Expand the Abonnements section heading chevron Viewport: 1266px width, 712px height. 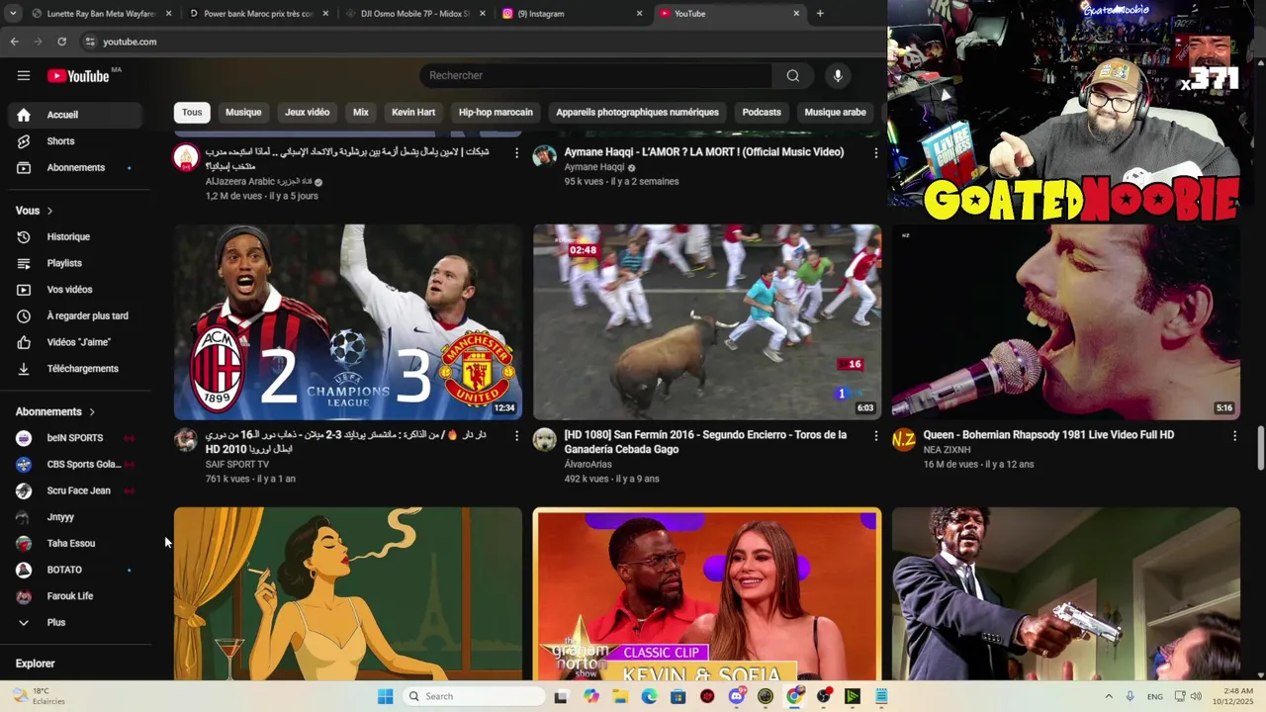pos(92,411)
